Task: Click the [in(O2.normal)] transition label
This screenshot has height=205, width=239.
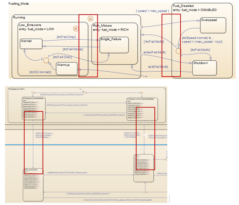Action: coord(40,72)
